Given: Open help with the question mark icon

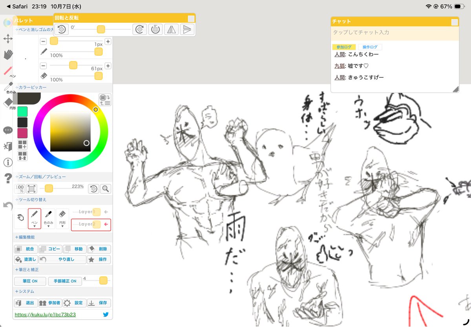Looking at the screenshot, I should tap(8, 179).
